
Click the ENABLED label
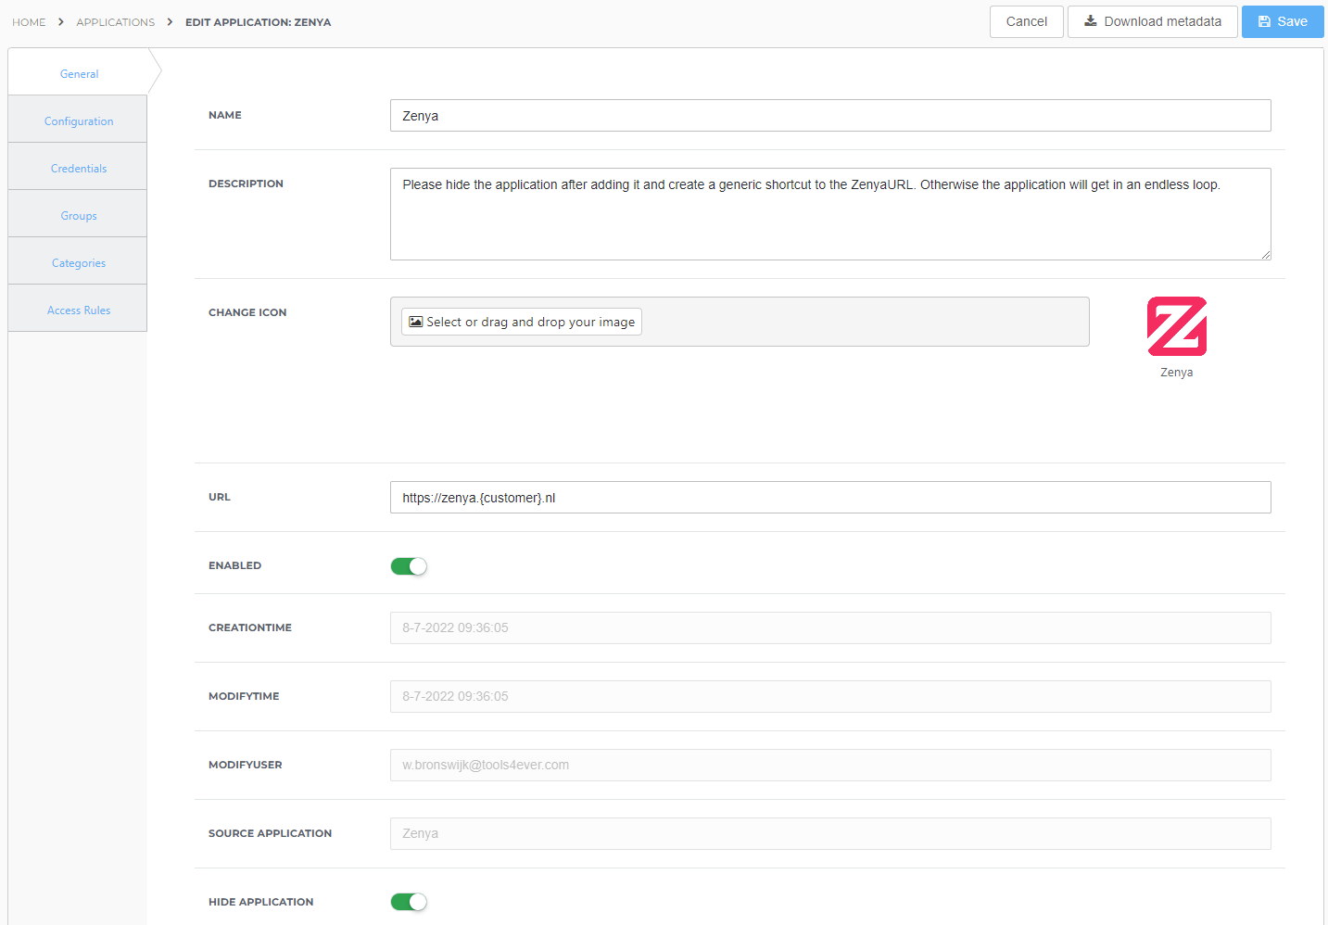tap(234, 565)
